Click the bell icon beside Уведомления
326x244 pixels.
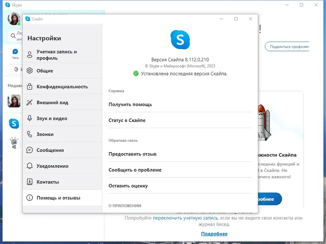coord(30,166)
